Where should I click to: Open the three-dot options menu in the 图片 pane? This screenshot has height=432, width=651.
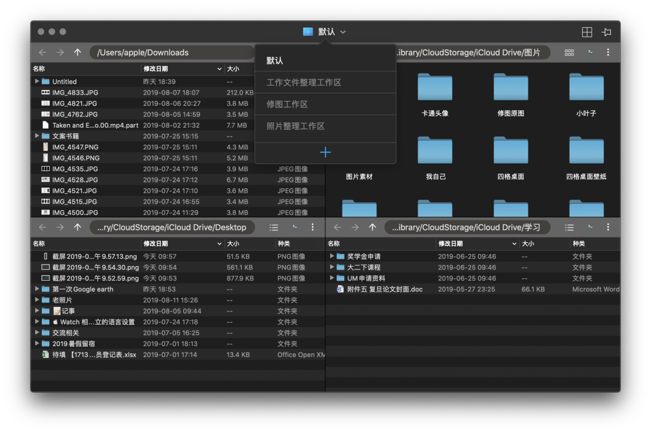click(607, 52)
